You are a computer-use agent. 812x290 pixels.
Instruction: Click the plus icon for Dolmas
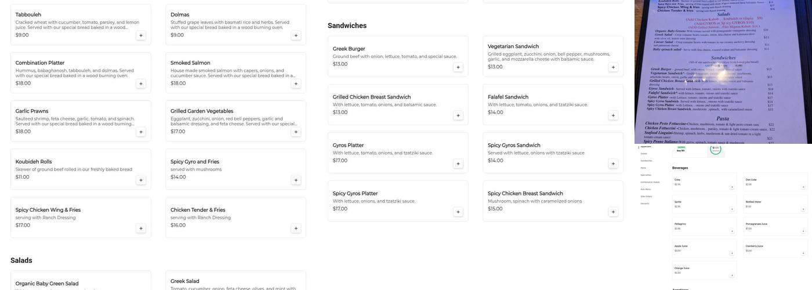tap(296, 35)
